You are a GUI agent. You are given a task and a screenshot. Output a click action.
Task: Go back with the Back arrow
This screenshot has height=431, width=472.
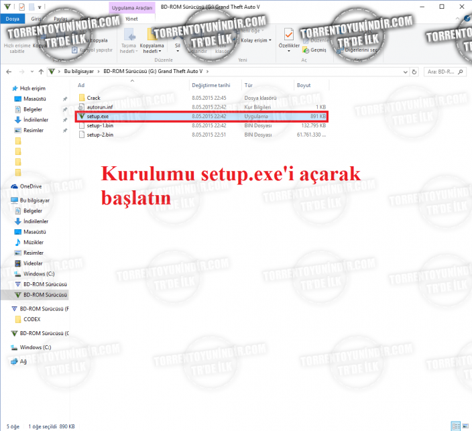coord(9,72)
